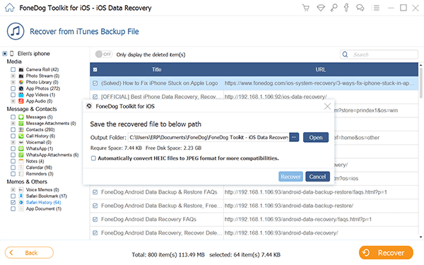Screen dimensions: 424x265
Task: Select Safari History (64) in sidebar
Action: 44,202
